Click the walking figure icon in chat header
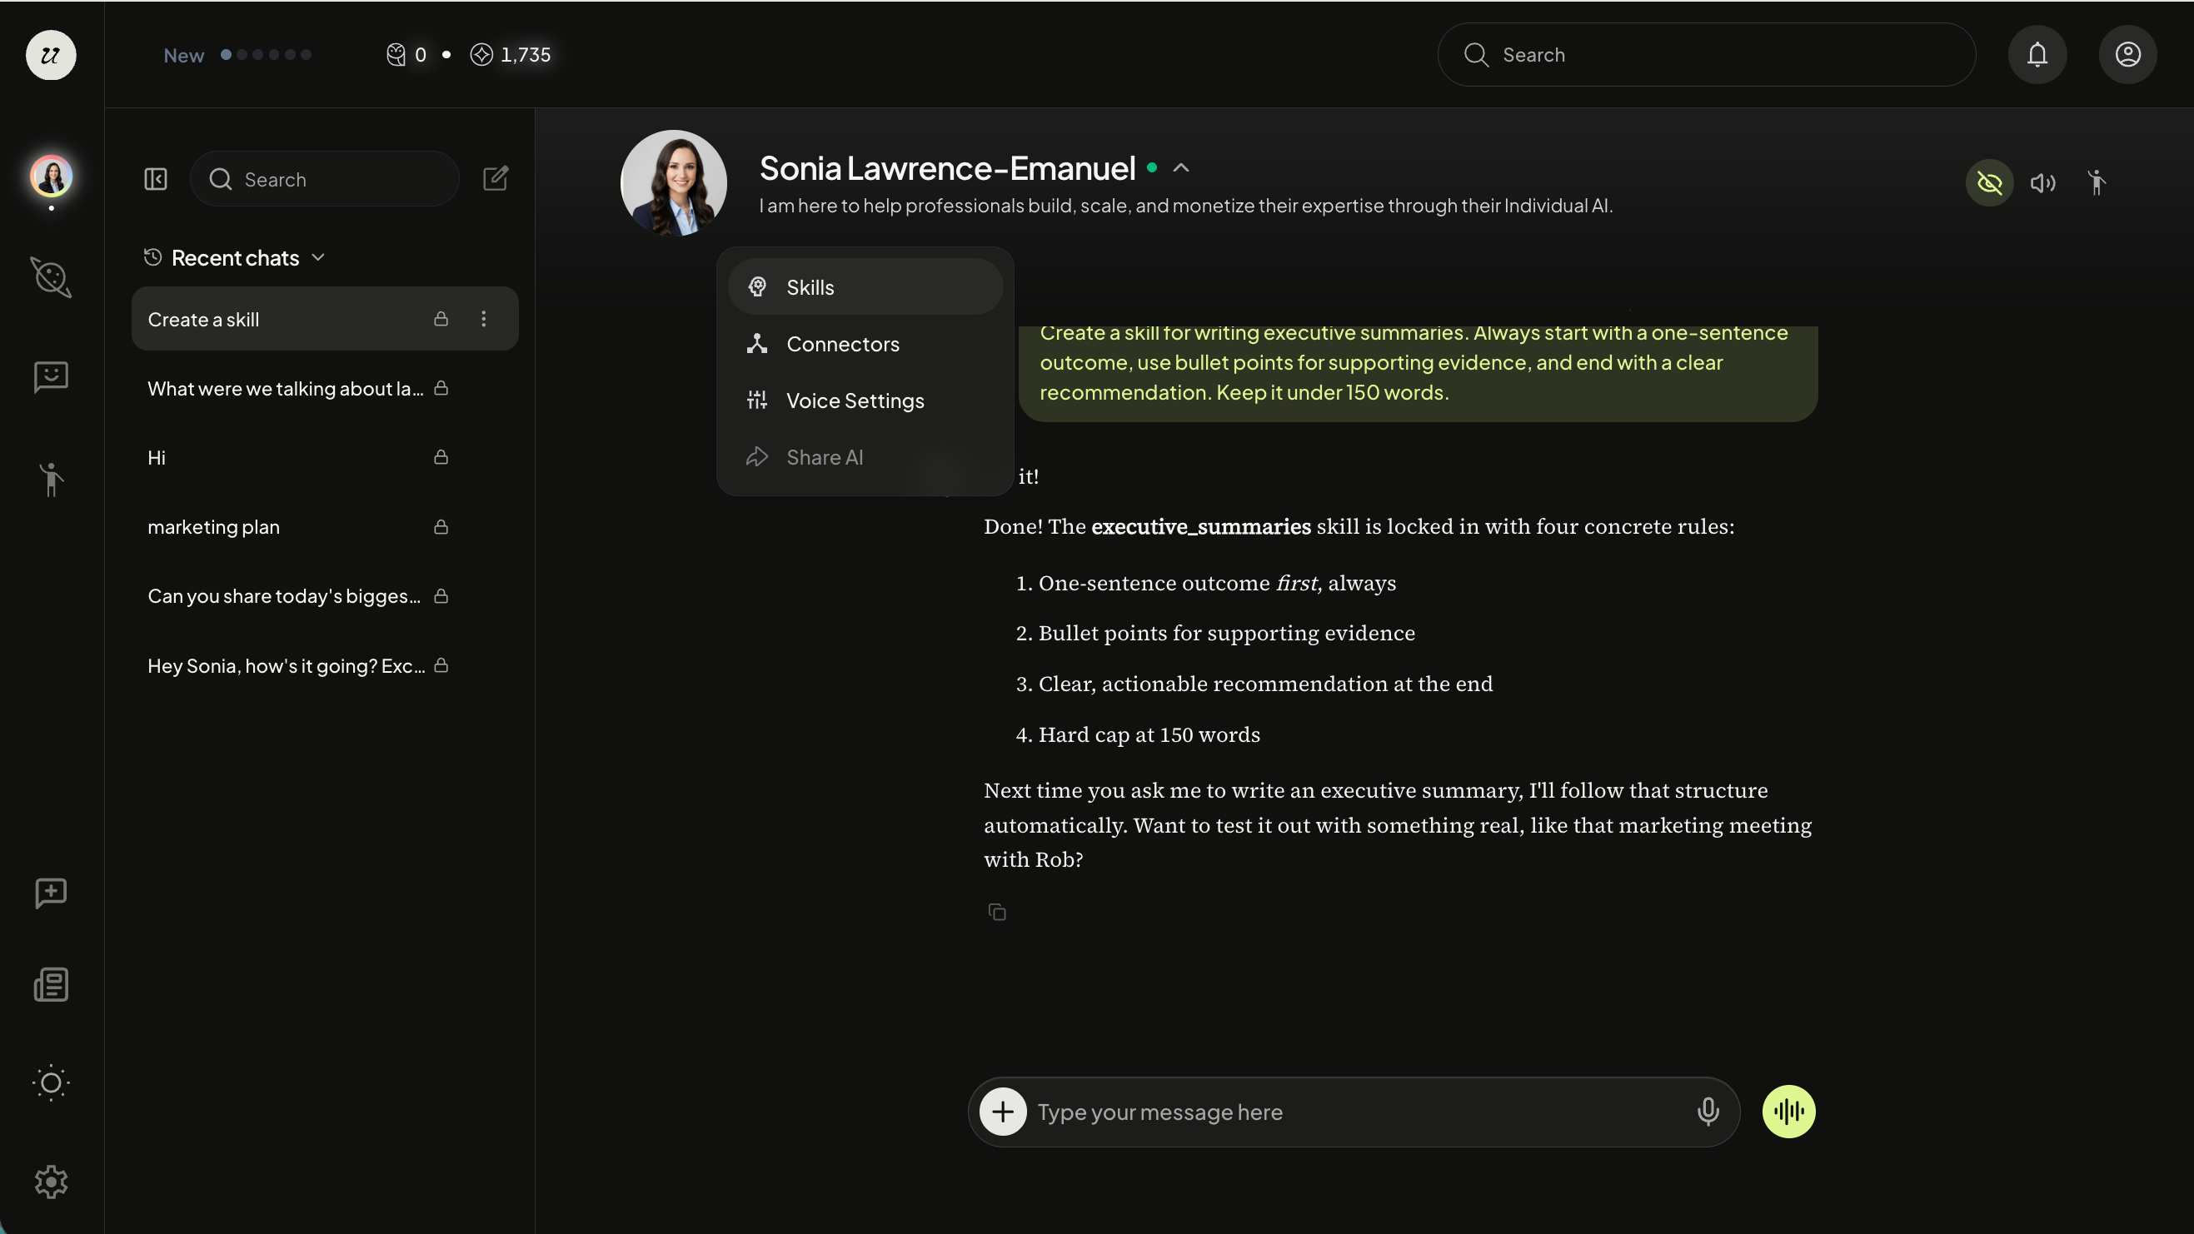2194x1234 pixels. coord(2097,182)
